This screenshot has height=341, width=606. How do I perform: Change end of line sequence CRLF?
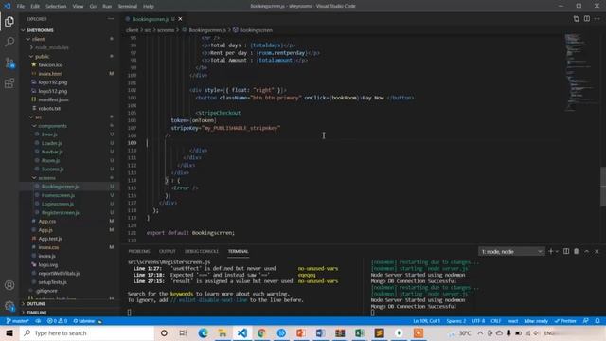(x=496, y=321)
